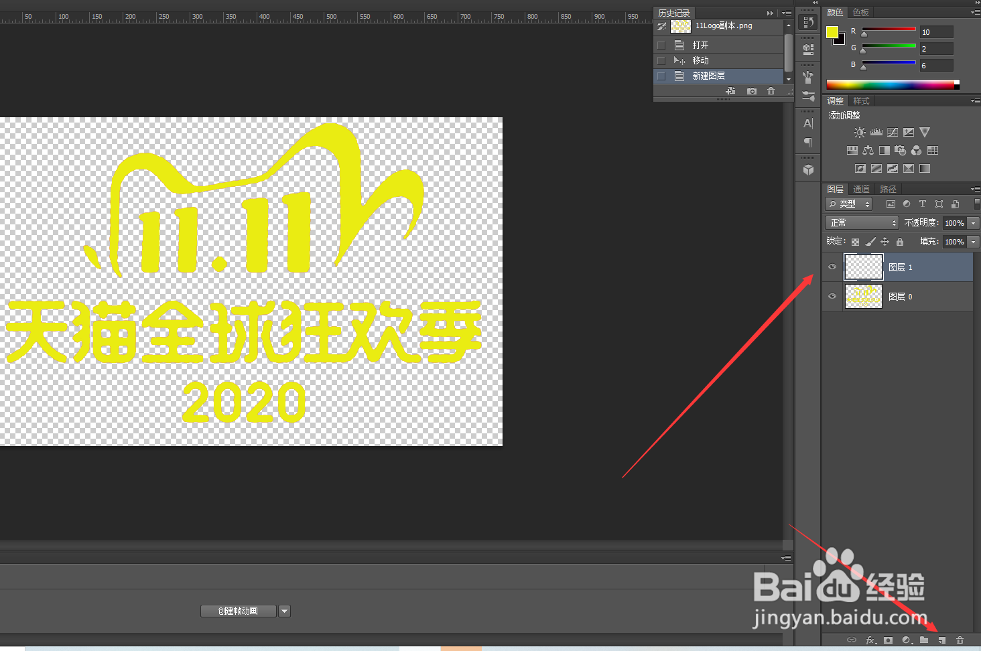
Task: Toggle lock position
Action: tap(885, 242)
